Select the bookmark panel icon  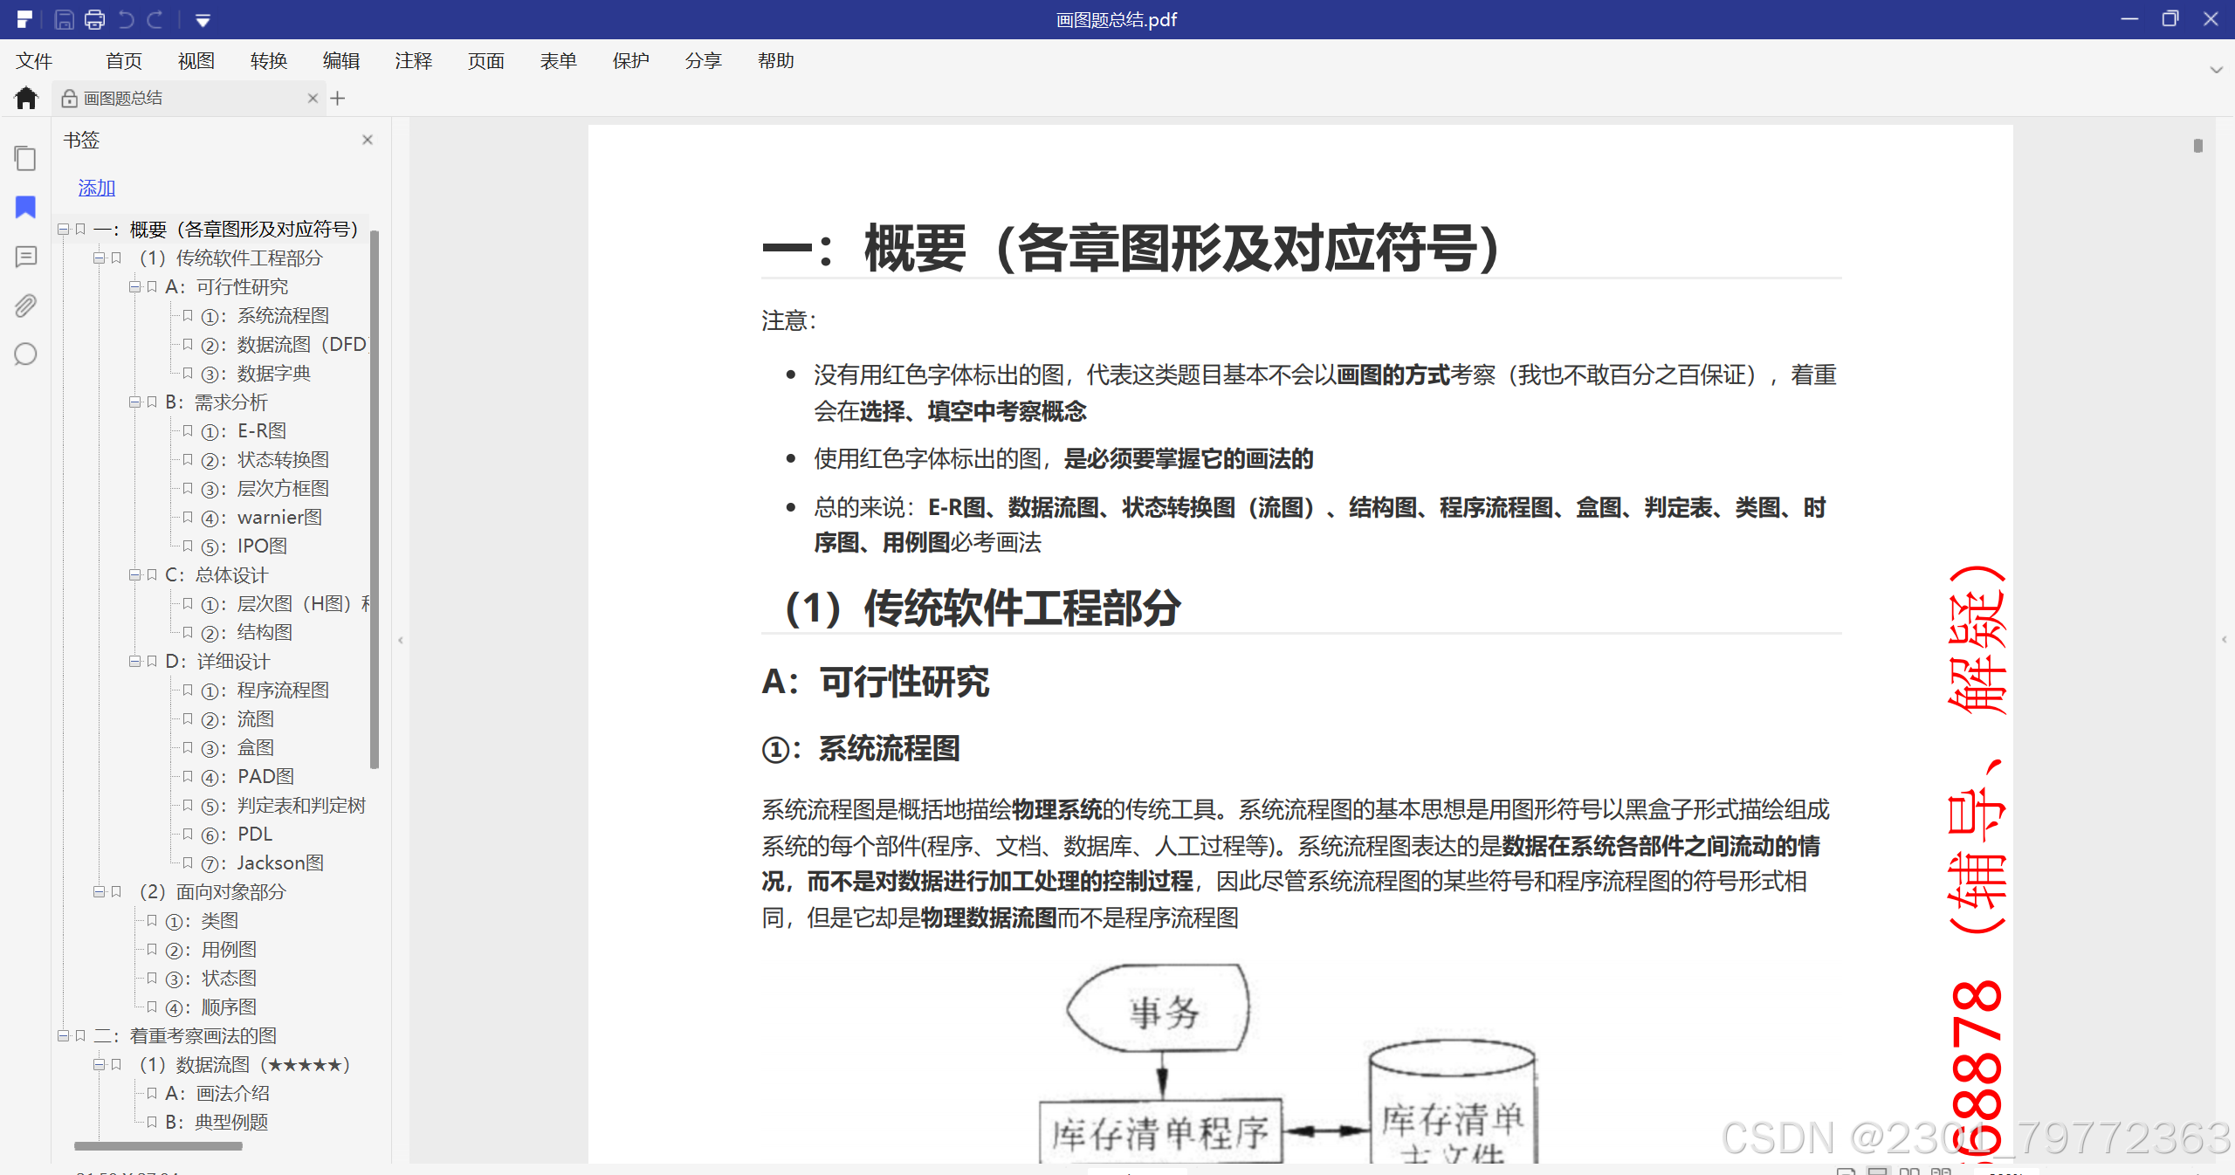(x=25, y=207)
